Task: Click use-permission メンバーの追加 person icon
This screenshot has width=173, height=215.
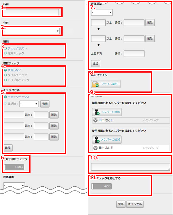Action: click(x=97, y=140)
